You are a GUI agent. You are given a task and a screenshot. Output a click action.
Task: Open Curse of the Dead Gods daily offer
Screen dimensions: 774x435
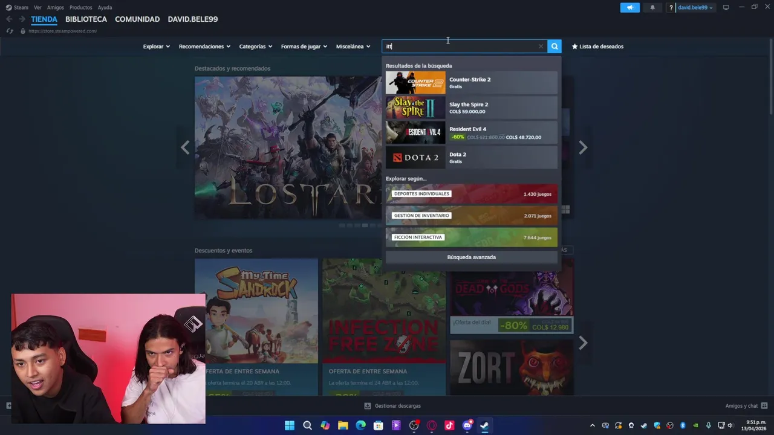click(512, 296)
